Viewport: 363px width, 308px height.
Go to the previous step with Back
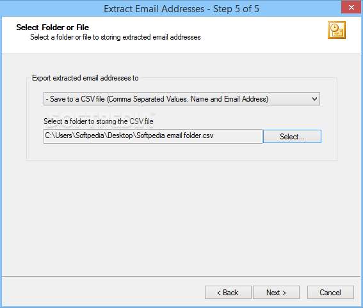(x=228, y=293)
